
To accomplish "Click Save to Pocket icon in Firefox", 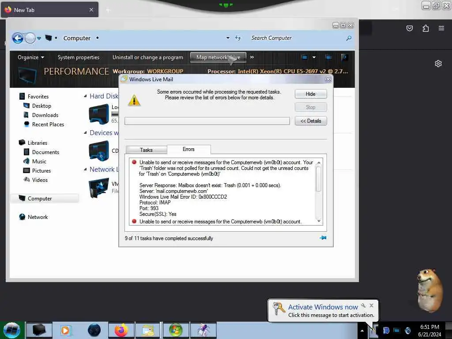I will [x=409, y=28].
